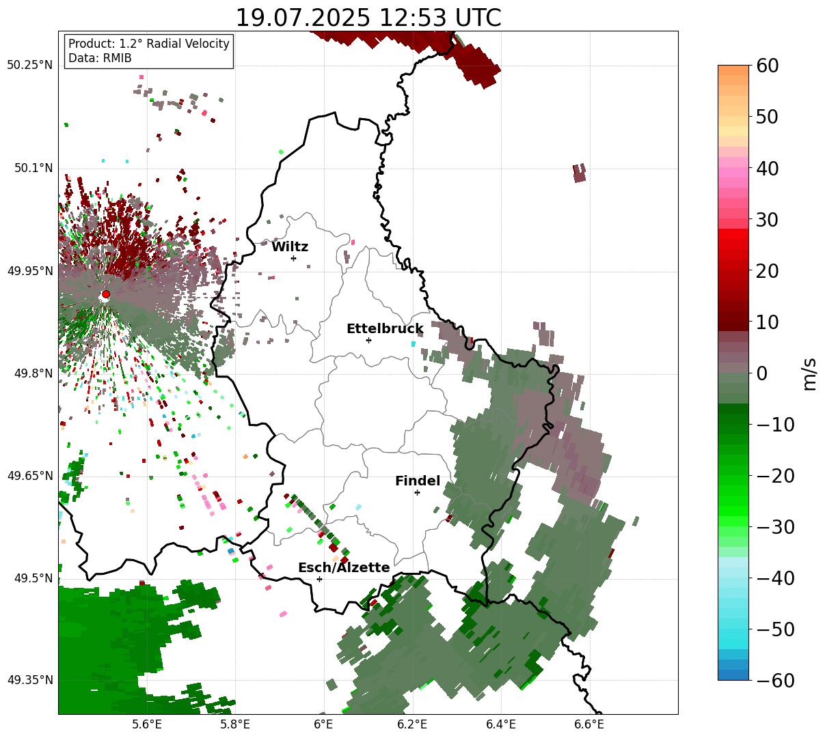The width and height of the screenshot is (825, 738).
Task: Click the colorbar tick label 30
Action: [768, 220]
